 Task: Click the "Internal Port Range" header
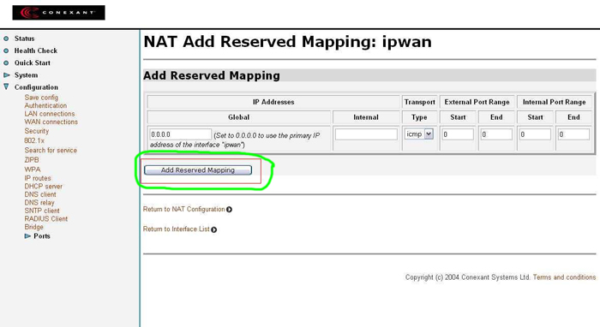point(555,102)
